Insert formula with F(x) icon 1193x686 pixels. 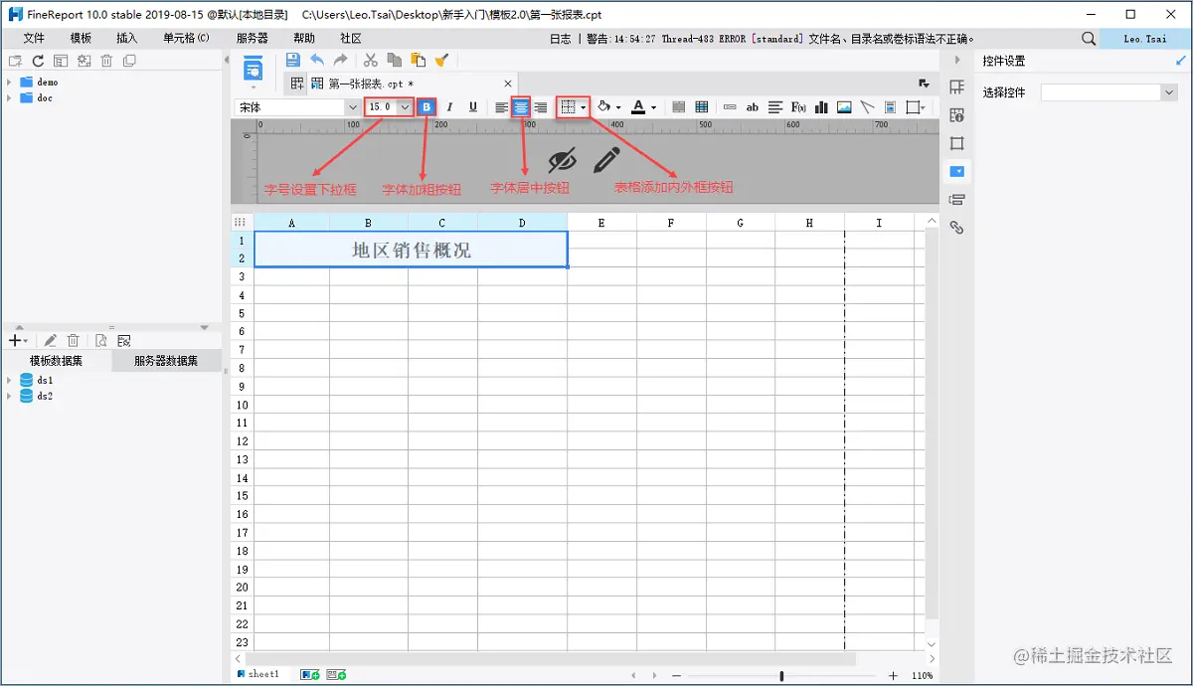[x=798, y=107]
